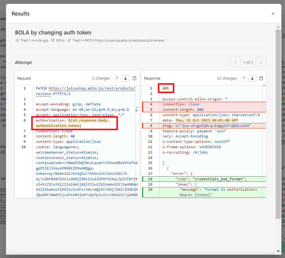Click the 'Format is Authorization' message line
This screenshot has height=258, width=285.
click(218, 192)
